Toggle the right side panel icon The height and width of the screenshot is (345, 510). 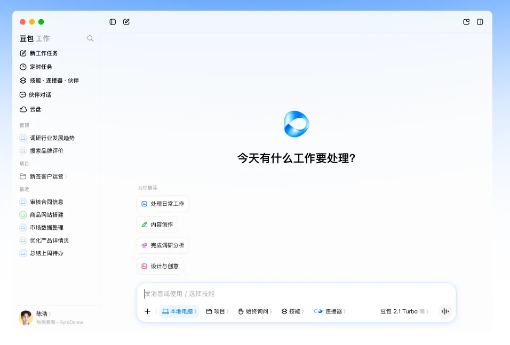pyautogui.click(x=480, y=22)
